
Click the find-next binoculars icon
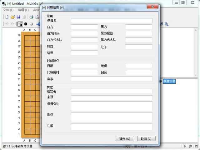(x=166, y=24)
